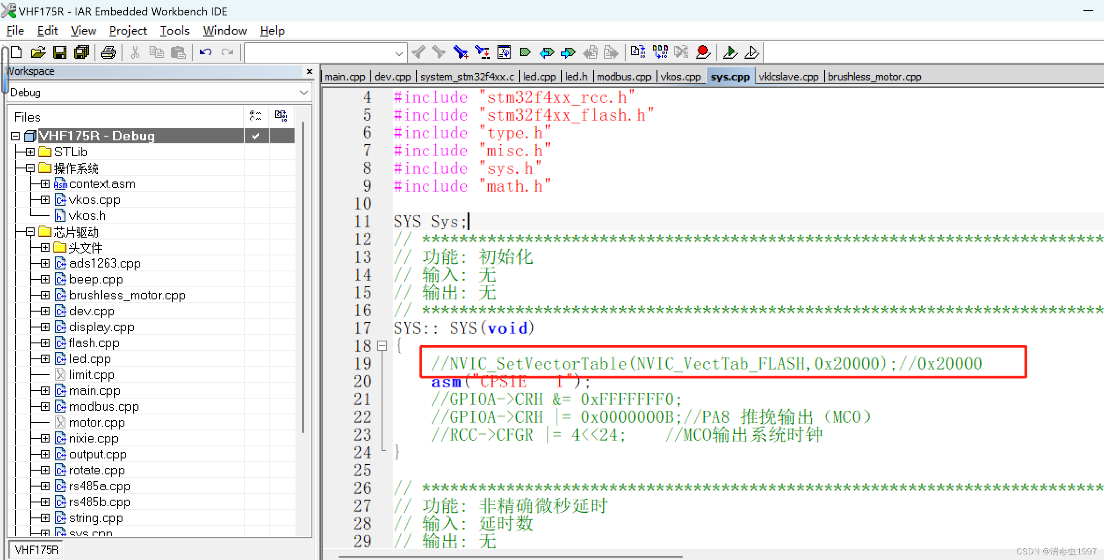Image resolution: width=1104 pixels, height=560 pixels.
Task: Click the Compile icon in toolbar
Action: tap(638, 52)
